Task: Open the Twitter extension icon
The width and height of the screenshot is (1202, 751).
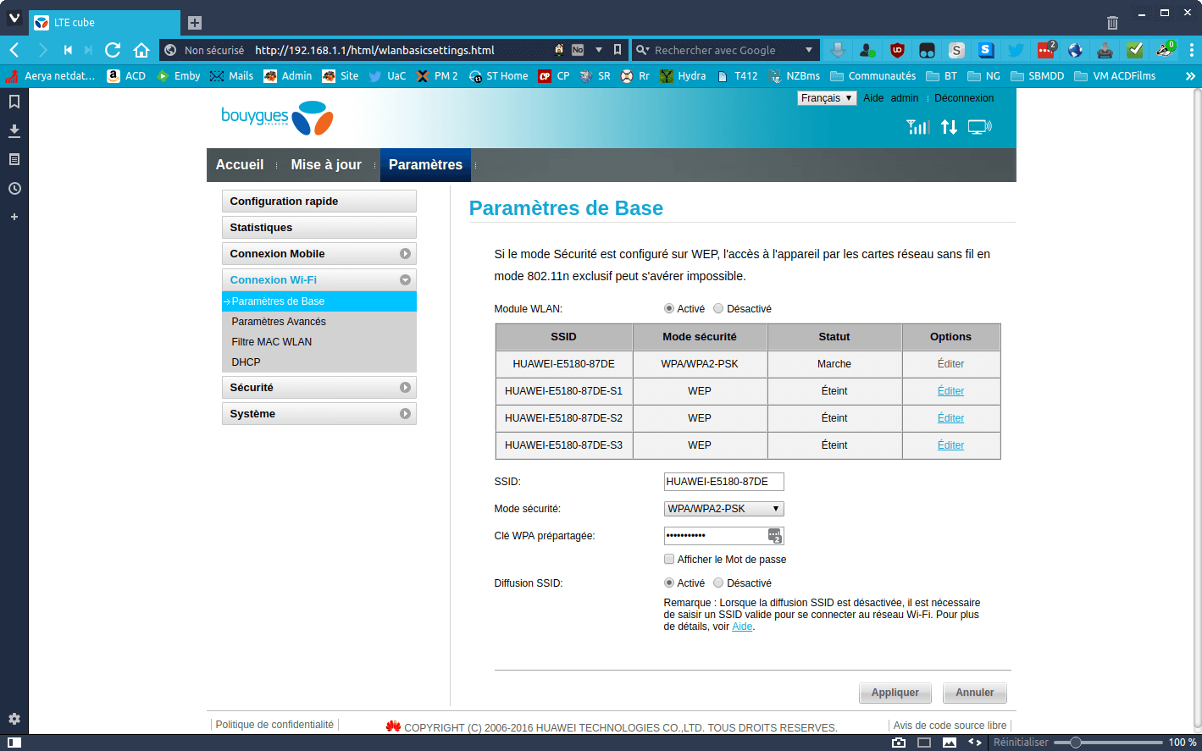Action: [1016, 50]
